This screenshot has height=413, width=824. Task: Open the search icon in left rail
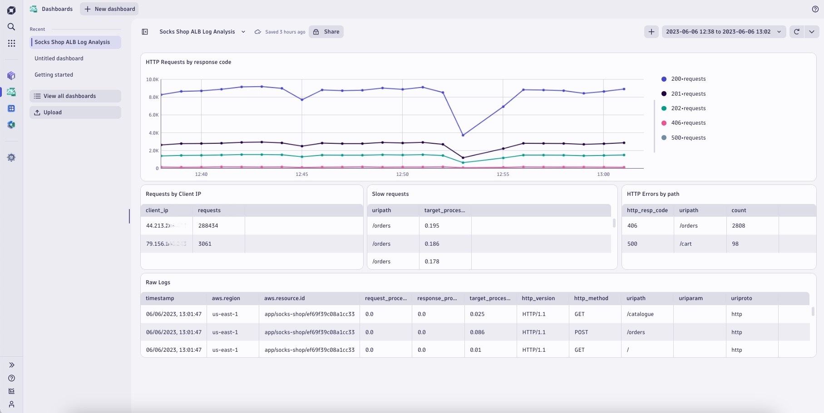[x=11, y=27]
